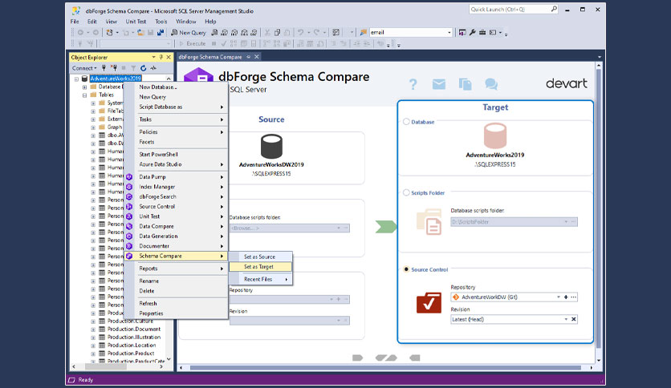Click the ellipsis button beside Target Repository
Image resolution: width=671 pixels, height=388 pixels.
pyautogui.click(x=573, y=297)
